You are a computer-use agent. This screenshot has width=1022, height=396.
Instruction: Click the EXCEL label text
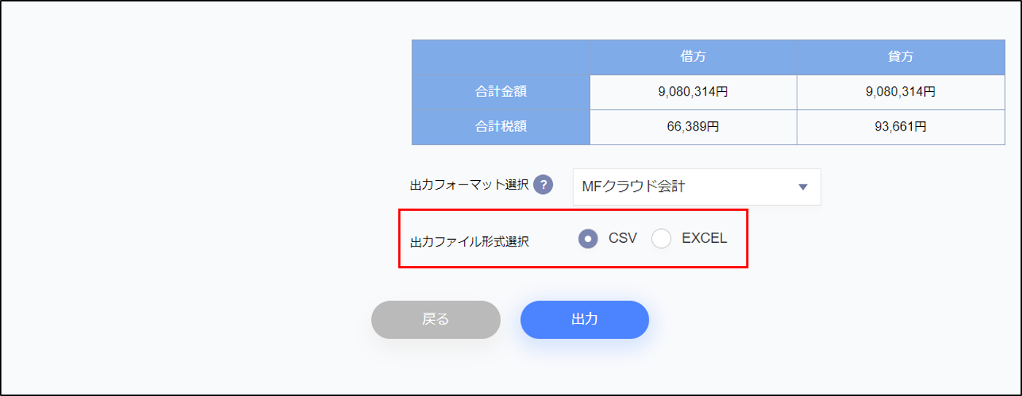704,238
